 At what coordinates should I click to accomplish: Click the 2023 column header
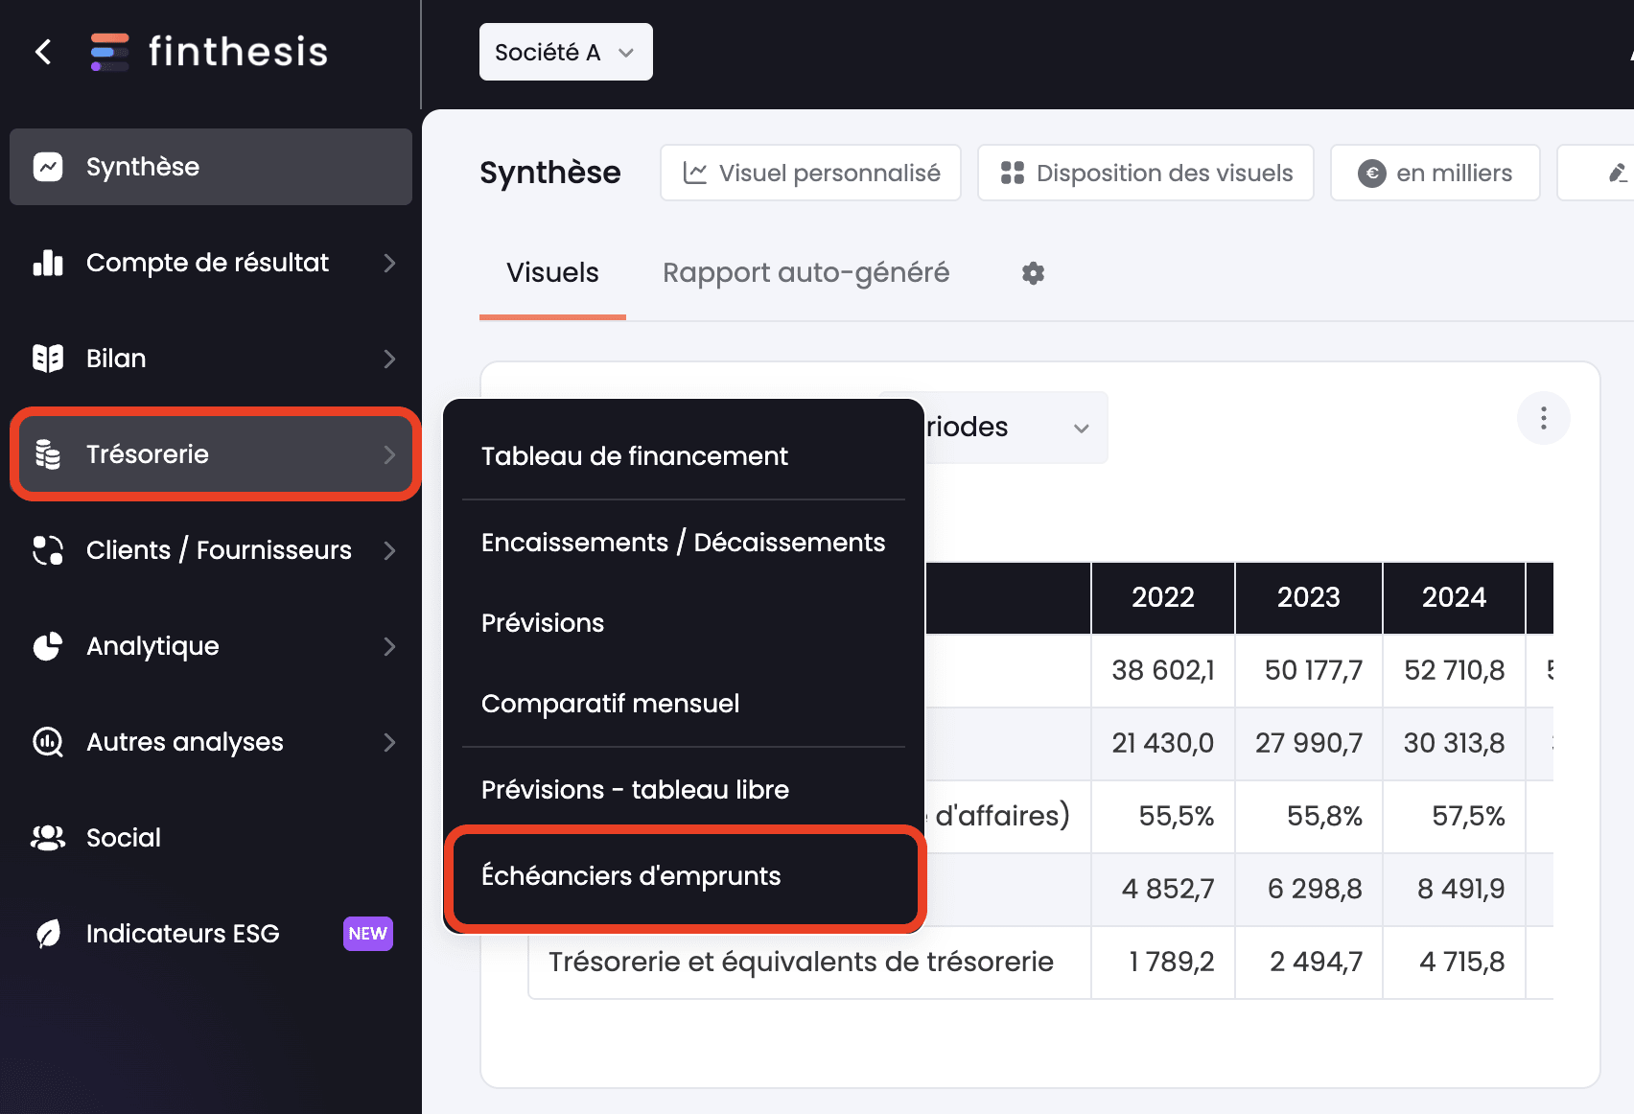[1309, 597]
